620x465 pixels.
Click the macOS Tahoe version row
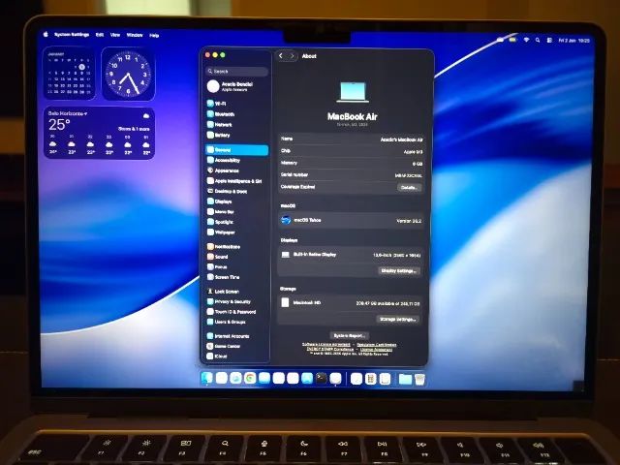(x=351, y=221)
